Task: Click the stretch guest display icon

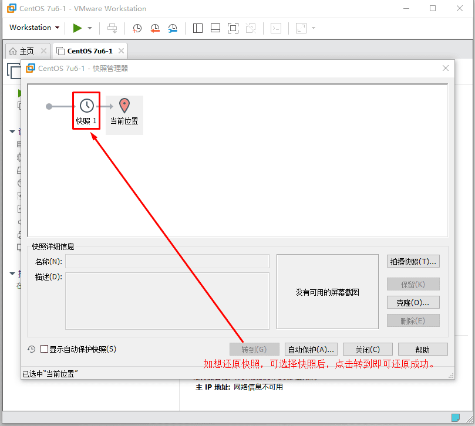Action: pyautogui.click(x=301, y=28)
